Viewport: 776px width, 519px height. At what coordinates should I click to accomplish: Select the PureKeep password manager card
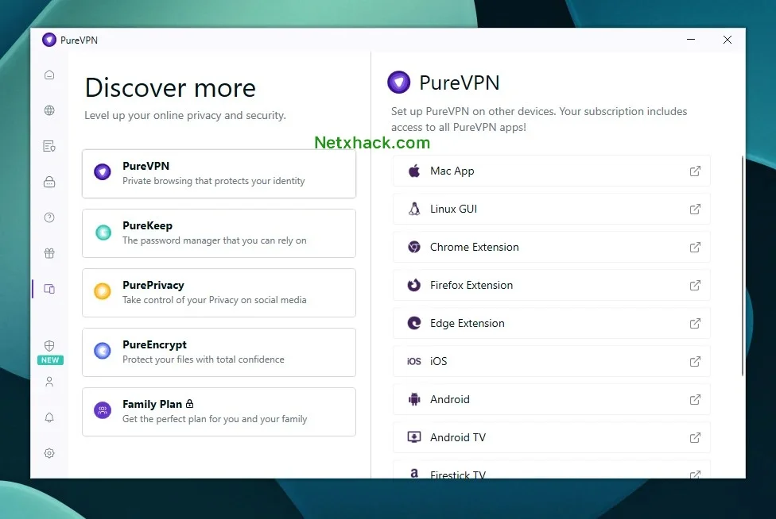219,233
